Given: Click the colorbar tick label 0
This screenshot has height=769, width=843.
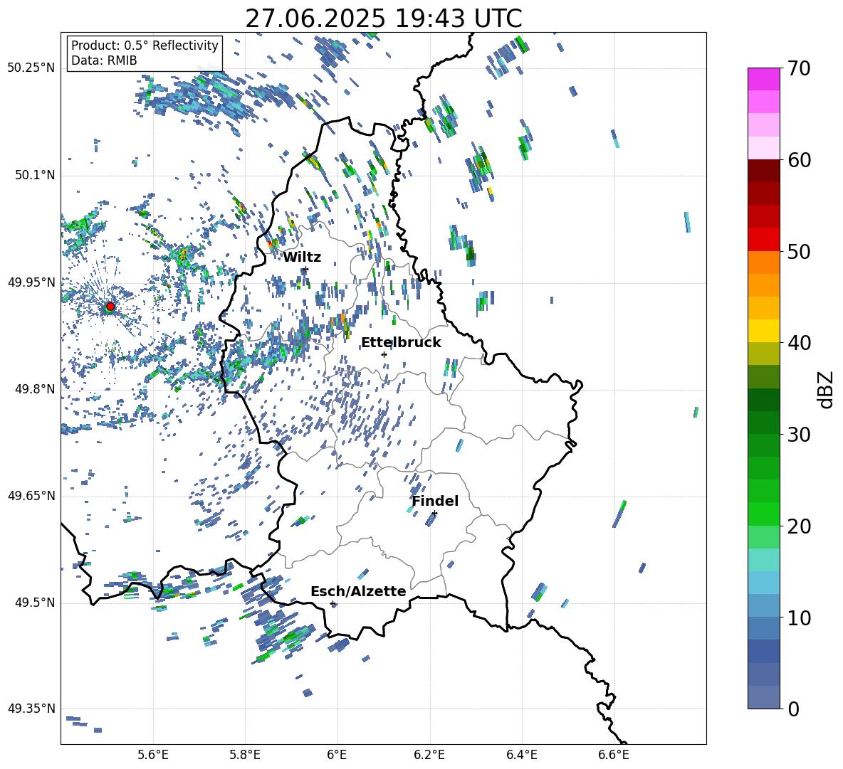Looking at the screenshot, I should tap(793, 709).
